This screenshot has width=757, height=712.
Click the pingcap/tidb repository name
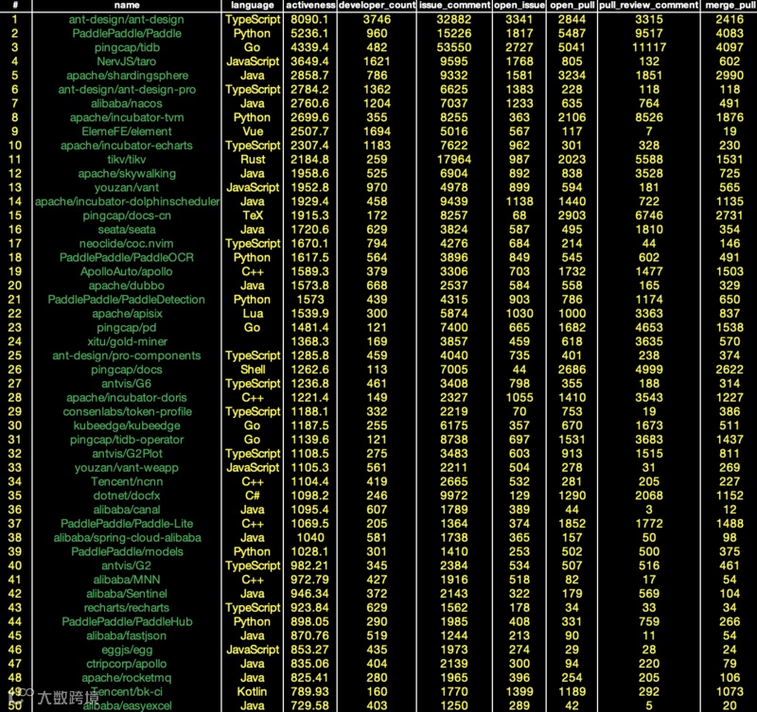[x=127, y=48]
